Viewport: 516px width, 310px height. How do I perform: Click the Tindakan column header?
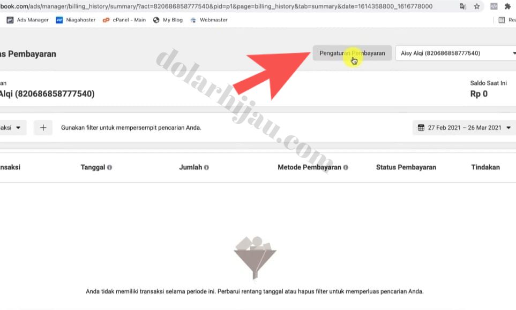click(x=485, y=167)
